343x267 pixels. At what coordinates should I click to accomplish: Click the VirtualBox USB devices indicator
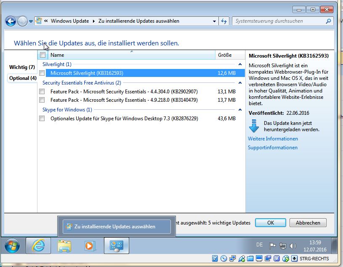click(x=242, y=259)
